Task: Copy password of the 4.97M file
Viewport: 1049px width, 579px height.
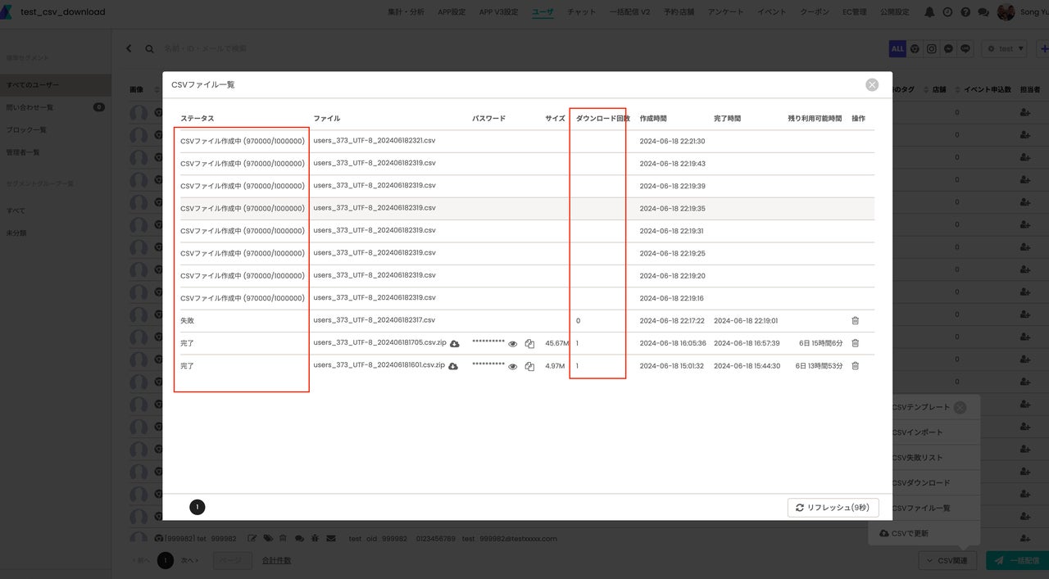Action: pos(529,366)
